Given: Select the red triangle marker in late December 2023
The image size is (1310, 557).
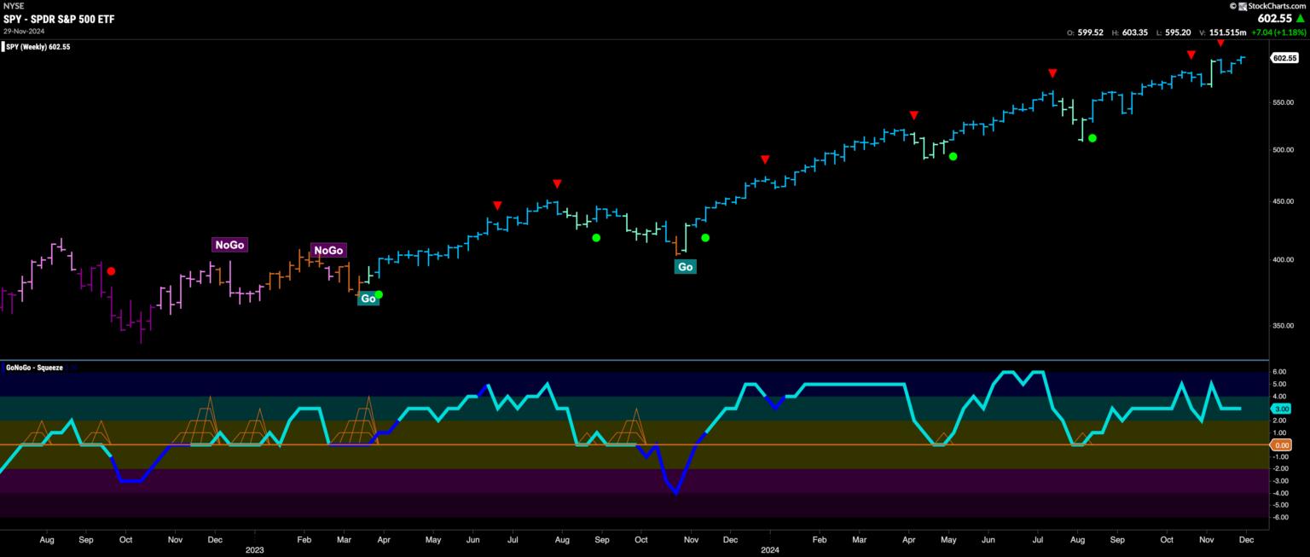Looking at the screenshot, I should click(x=765, y=160).
